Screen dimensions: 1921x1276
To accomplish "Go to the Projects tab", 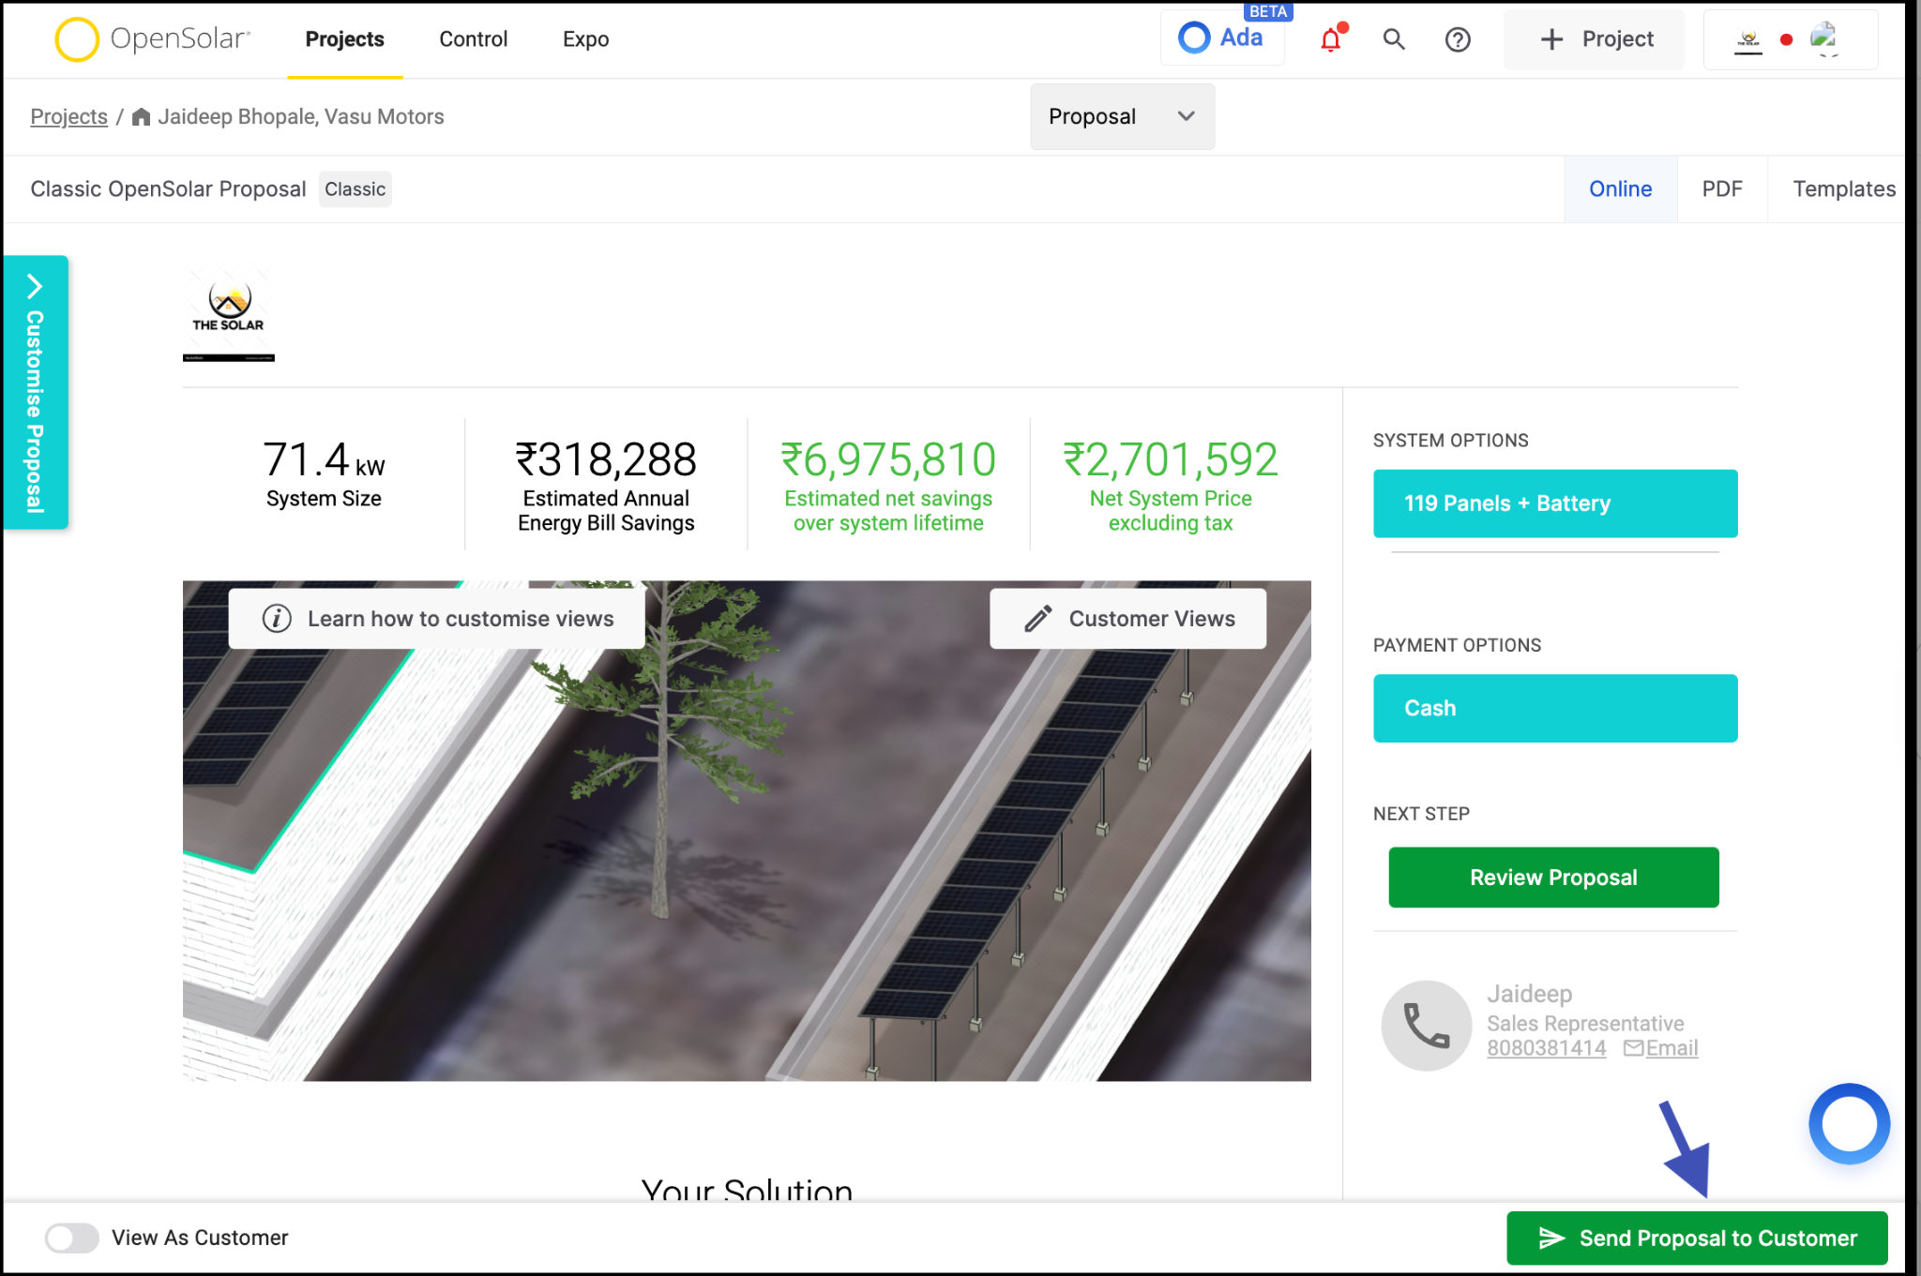I will point(345,39).
